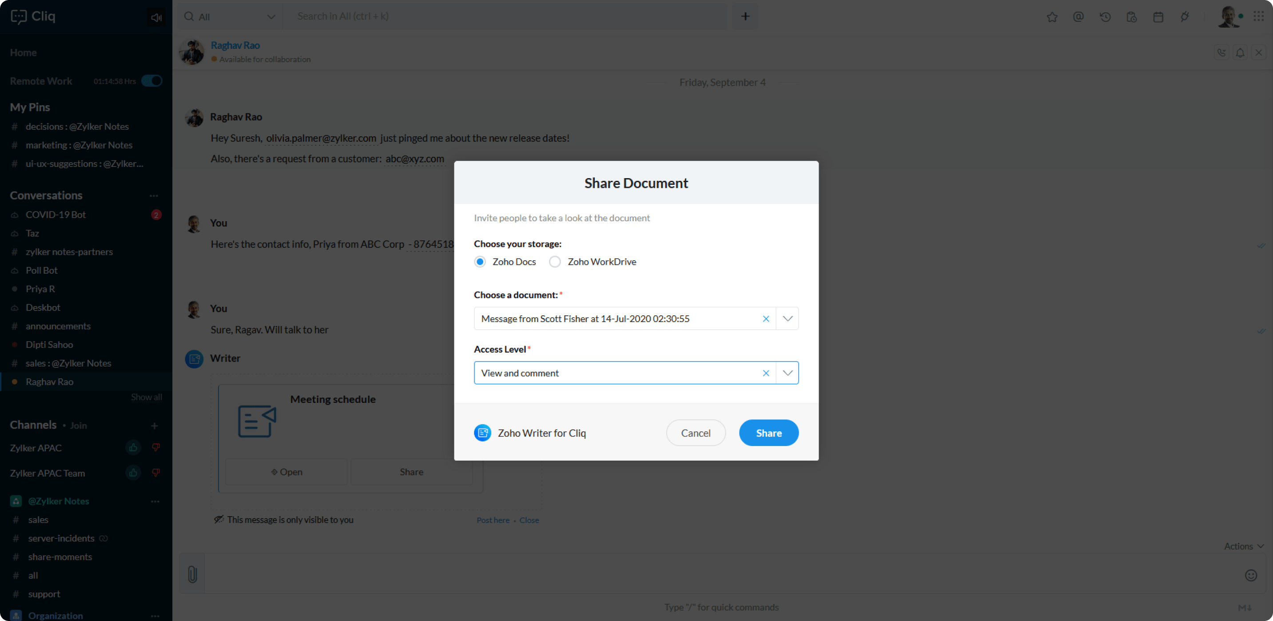Add a channel with the plus icon
This screenshot has height=621, width=1273.
click(154, 426)
